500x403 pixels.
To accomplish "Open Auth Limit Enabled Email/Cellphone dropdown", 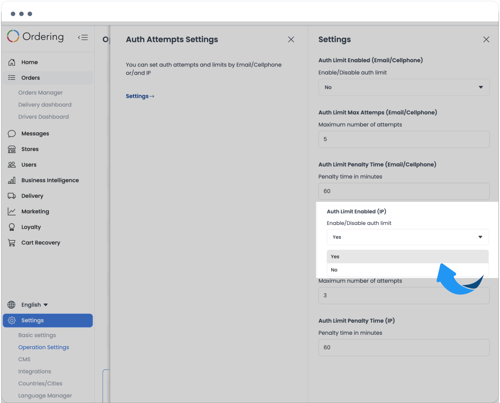I will click(x=404, y=88).
